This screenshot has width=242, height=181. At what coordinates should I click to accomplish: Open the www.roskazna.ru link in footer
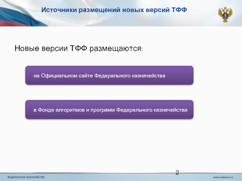(223, 177)
